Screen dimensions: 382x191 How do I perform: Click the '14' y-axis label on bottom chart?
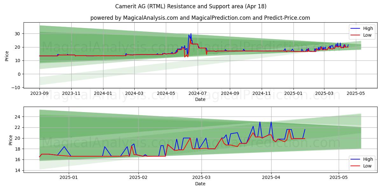[x=18, y=170]
